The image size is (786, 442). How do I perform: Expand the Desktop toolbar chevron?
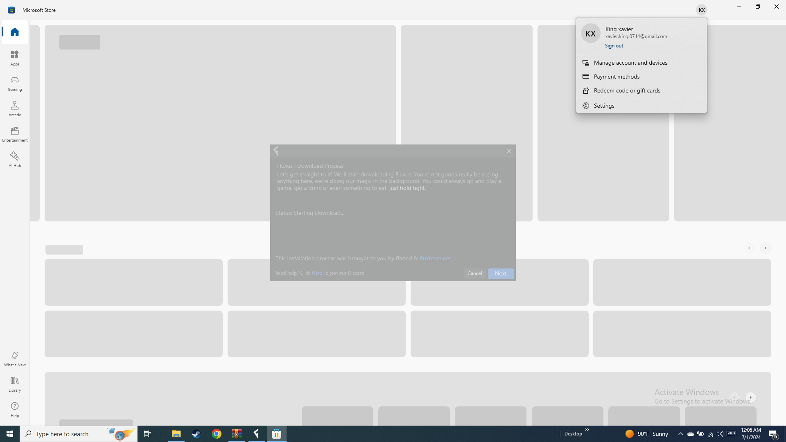(587, 430)
